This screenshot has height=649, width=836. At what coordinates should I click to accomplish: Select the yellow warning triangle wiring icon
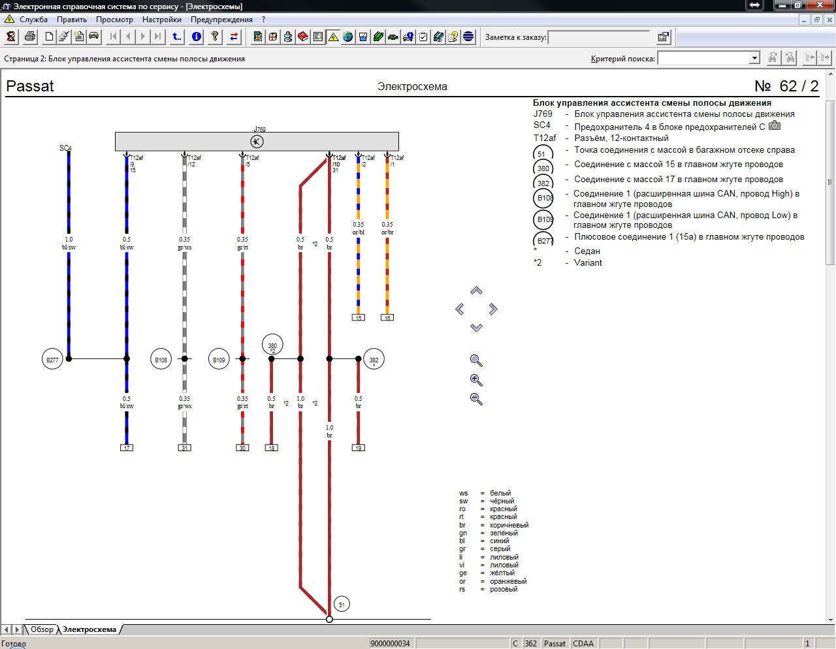(x=333, y=37)
